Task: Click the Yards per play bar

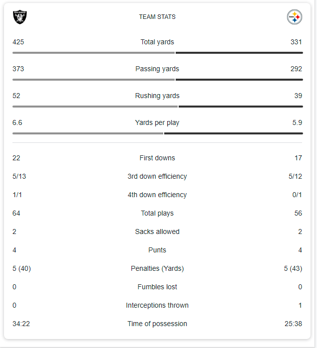Action: click(157, 133)
